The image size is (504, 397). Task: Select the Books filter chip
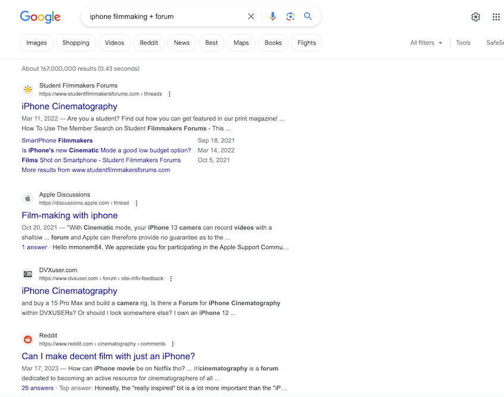[273, 43]
